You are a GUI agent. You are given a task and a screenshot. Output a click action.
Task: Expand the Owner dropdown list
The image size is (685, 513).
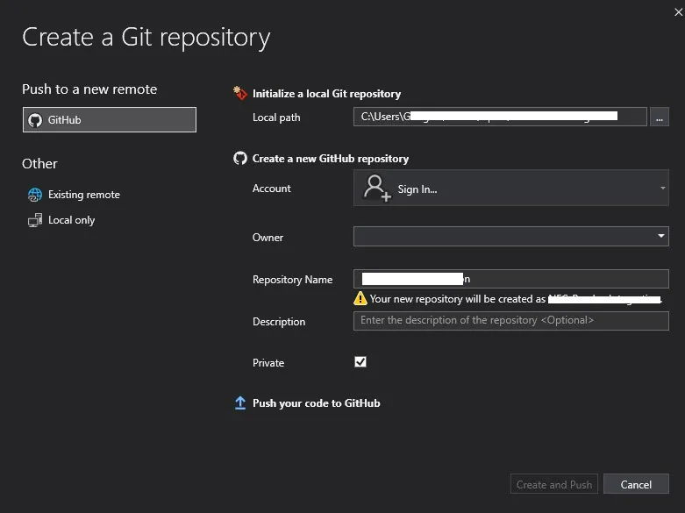[660, 237]
